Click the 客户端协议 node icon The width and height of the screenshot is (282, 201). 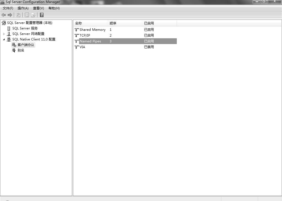pyautogui.click(x=14, y=45)
